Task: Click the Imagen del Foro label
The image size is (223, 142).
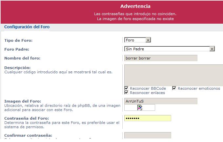Action: click(x=23, y=101)
